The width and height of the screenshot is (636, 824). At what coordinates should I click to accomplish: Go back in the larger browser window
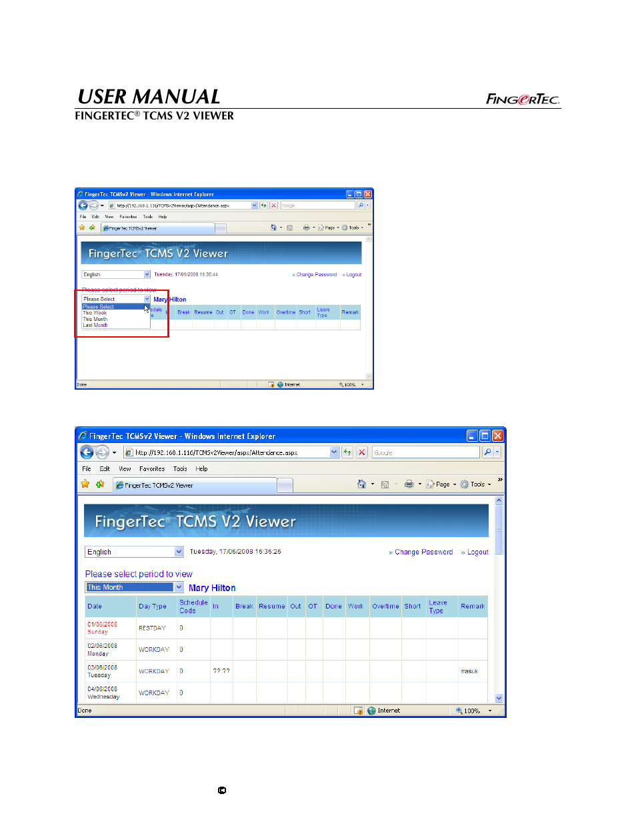[x=87, y=452]
